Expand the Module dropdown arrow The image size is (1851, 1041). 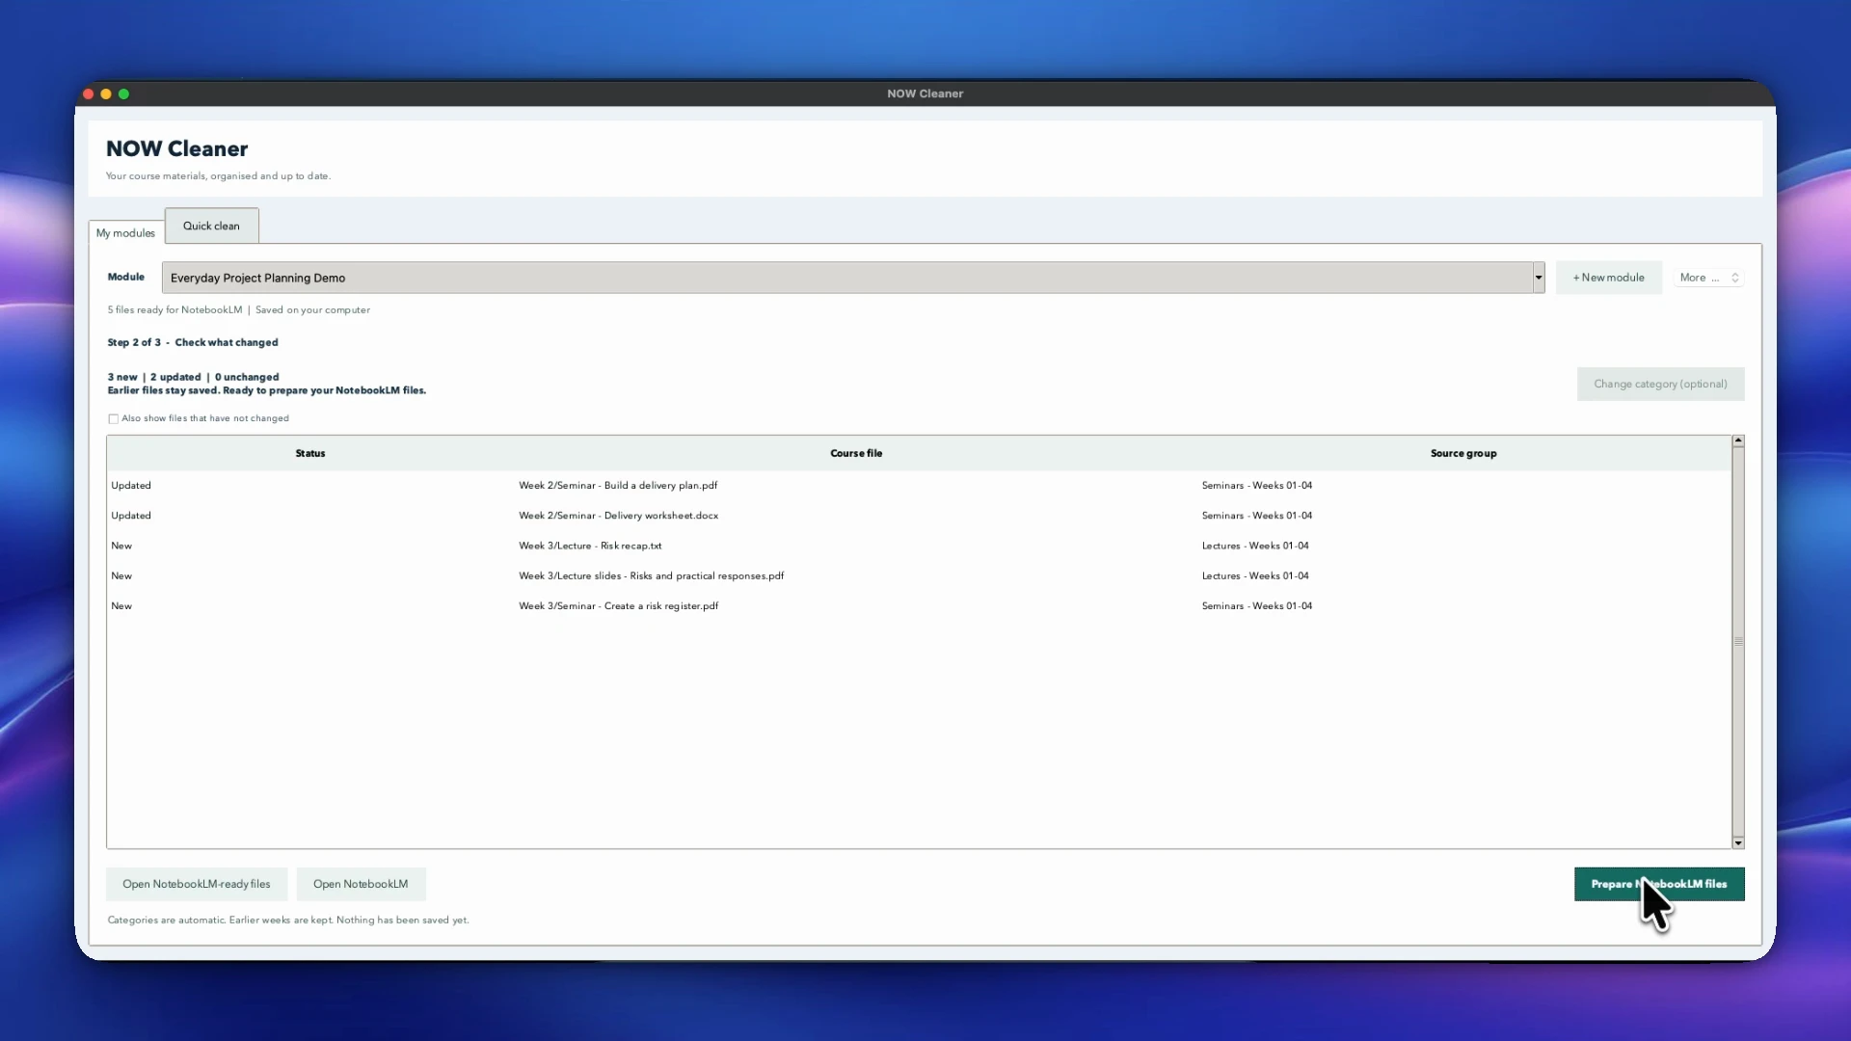point(1539,278)
